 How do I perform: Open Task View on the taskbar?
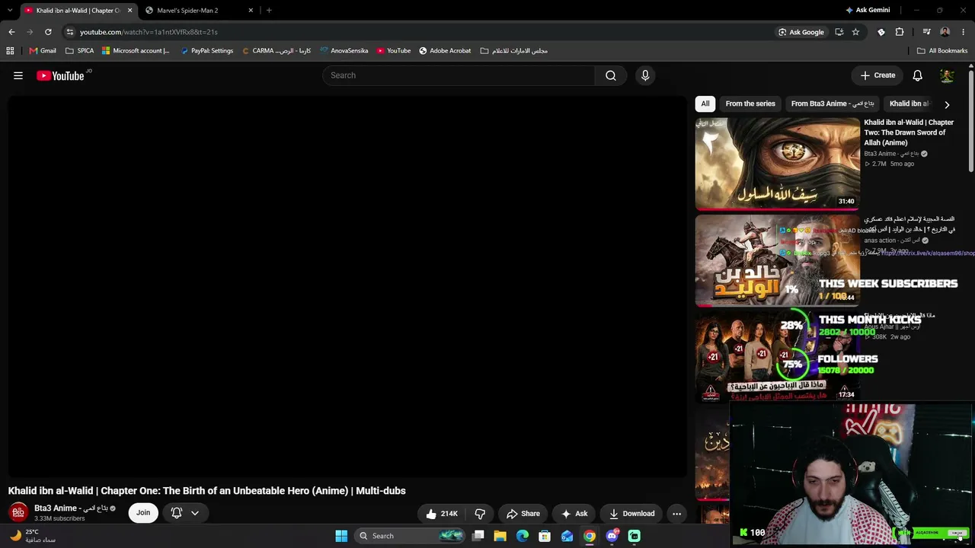click(478, 536)
